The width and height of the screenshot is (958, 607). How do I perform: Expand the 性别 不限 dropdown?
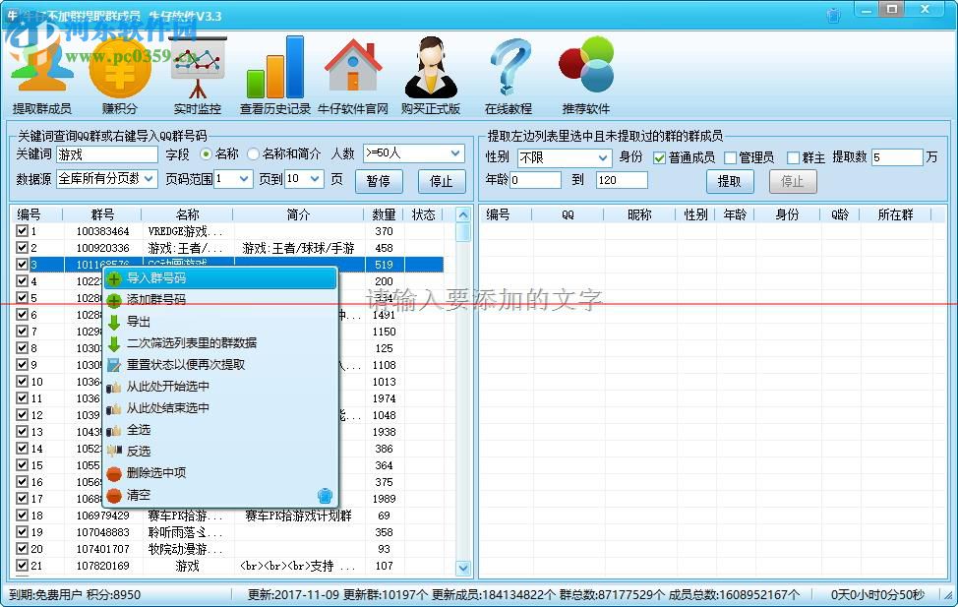(564, 155)
